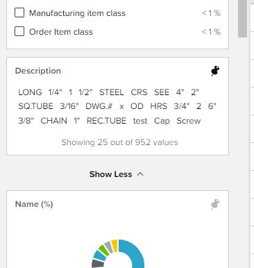The width and height of the screenshot is (254, 268).
Task: Pin the Name (%) chart card
Action: point(215,204)
